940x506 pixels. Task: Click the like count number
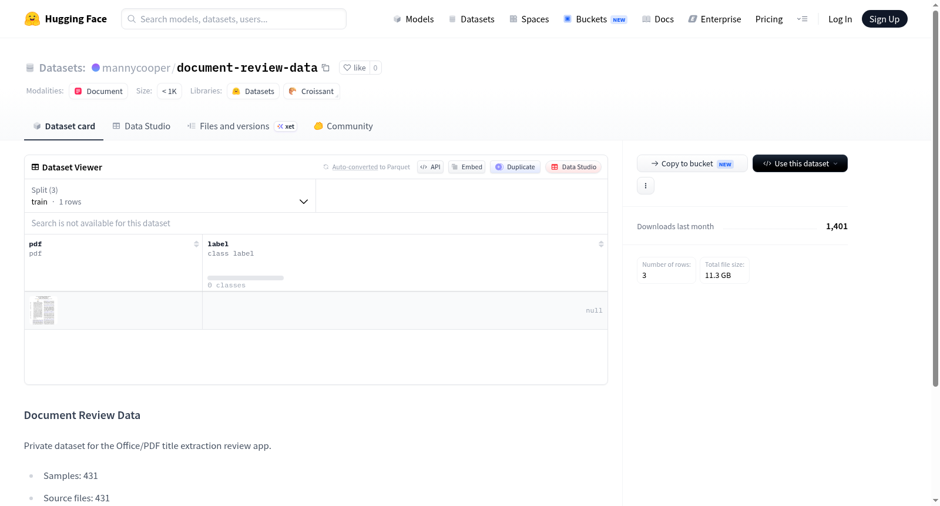pyautogui.click(x=375, y=68)
